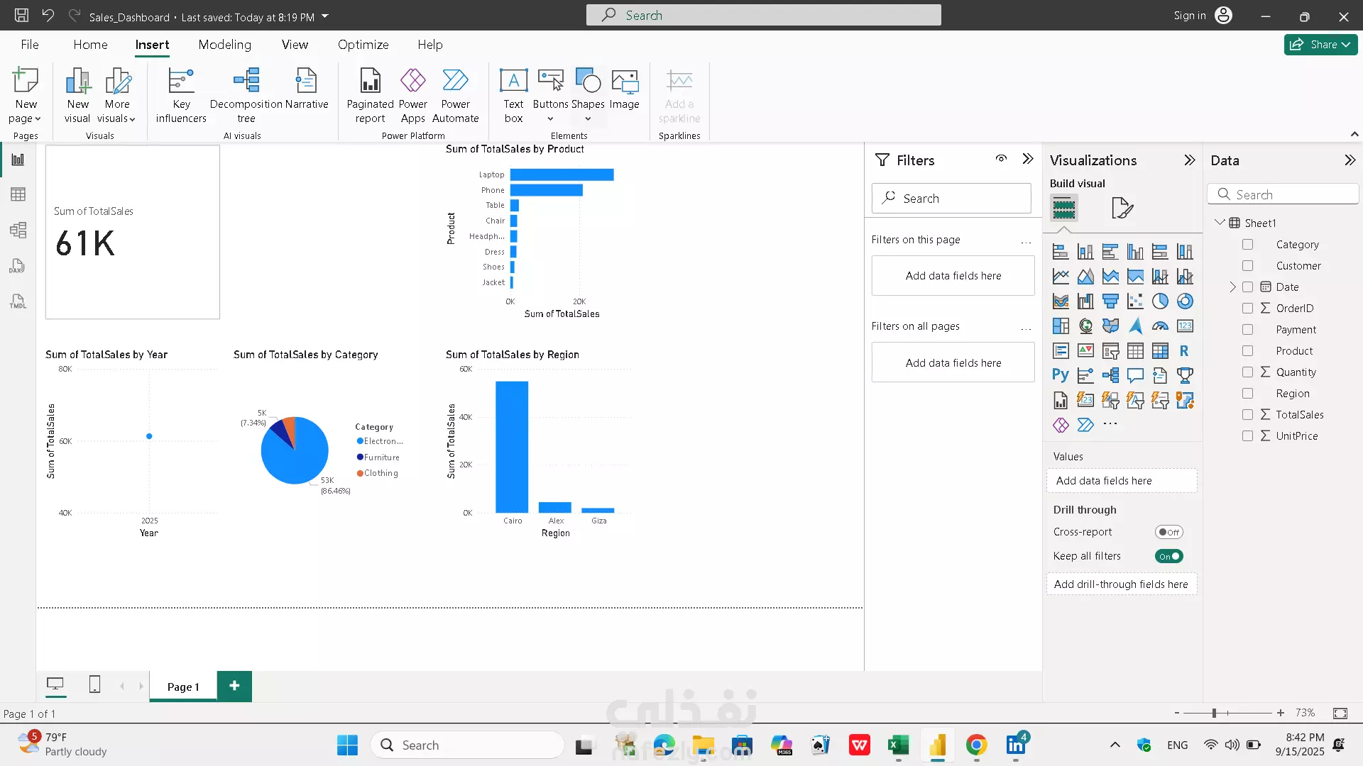Open Format visual pane icon
1363x766 pixels.
pyautogui.click(x=1122, y=208)
